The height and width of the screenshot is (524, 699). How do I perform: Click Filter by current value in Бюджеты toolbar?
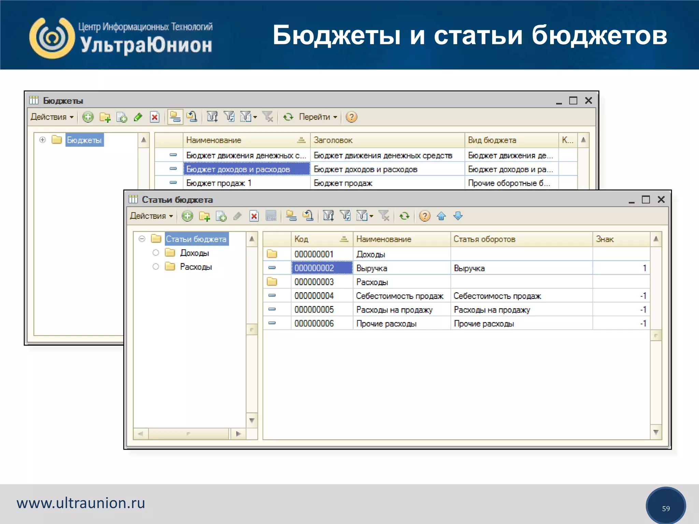point(229,117)
